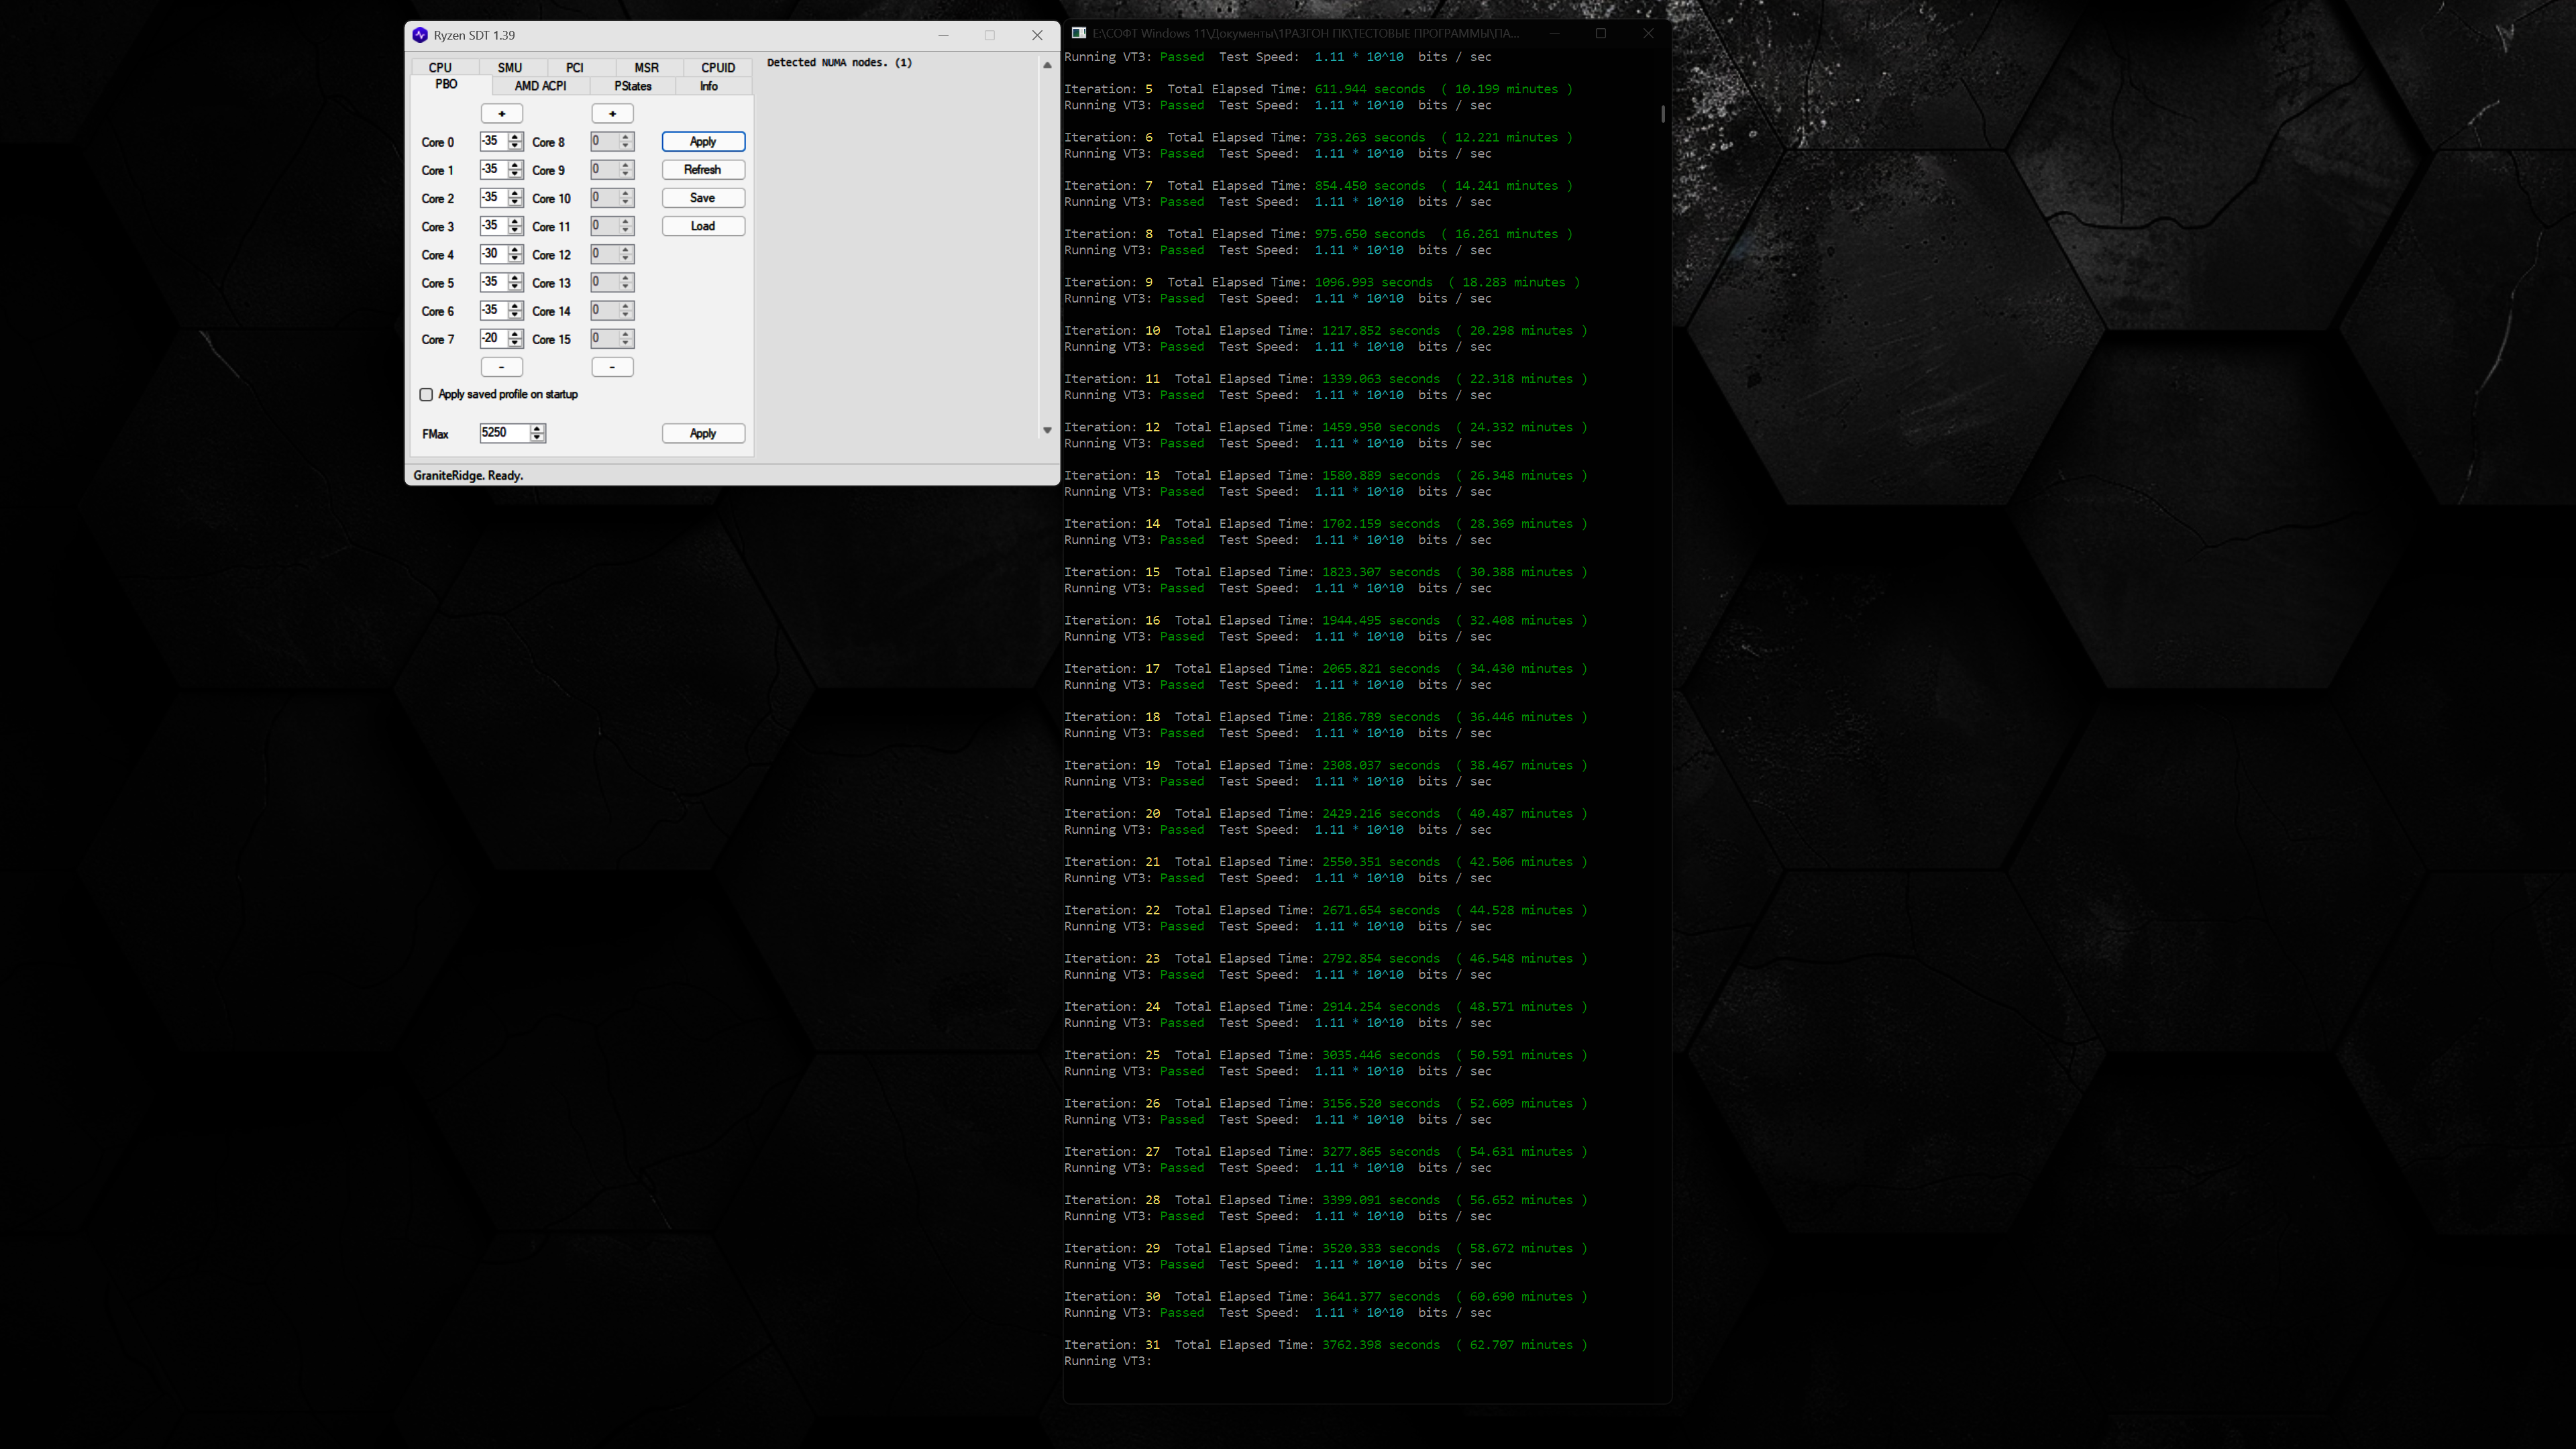Click the plus button above Core 8 column
Screen dimensions: 2576x1449
(612, 114)
